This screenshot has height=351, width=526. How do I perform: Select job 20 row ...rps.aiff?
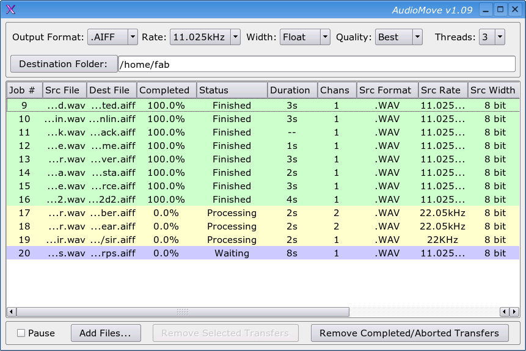(263, 253)
